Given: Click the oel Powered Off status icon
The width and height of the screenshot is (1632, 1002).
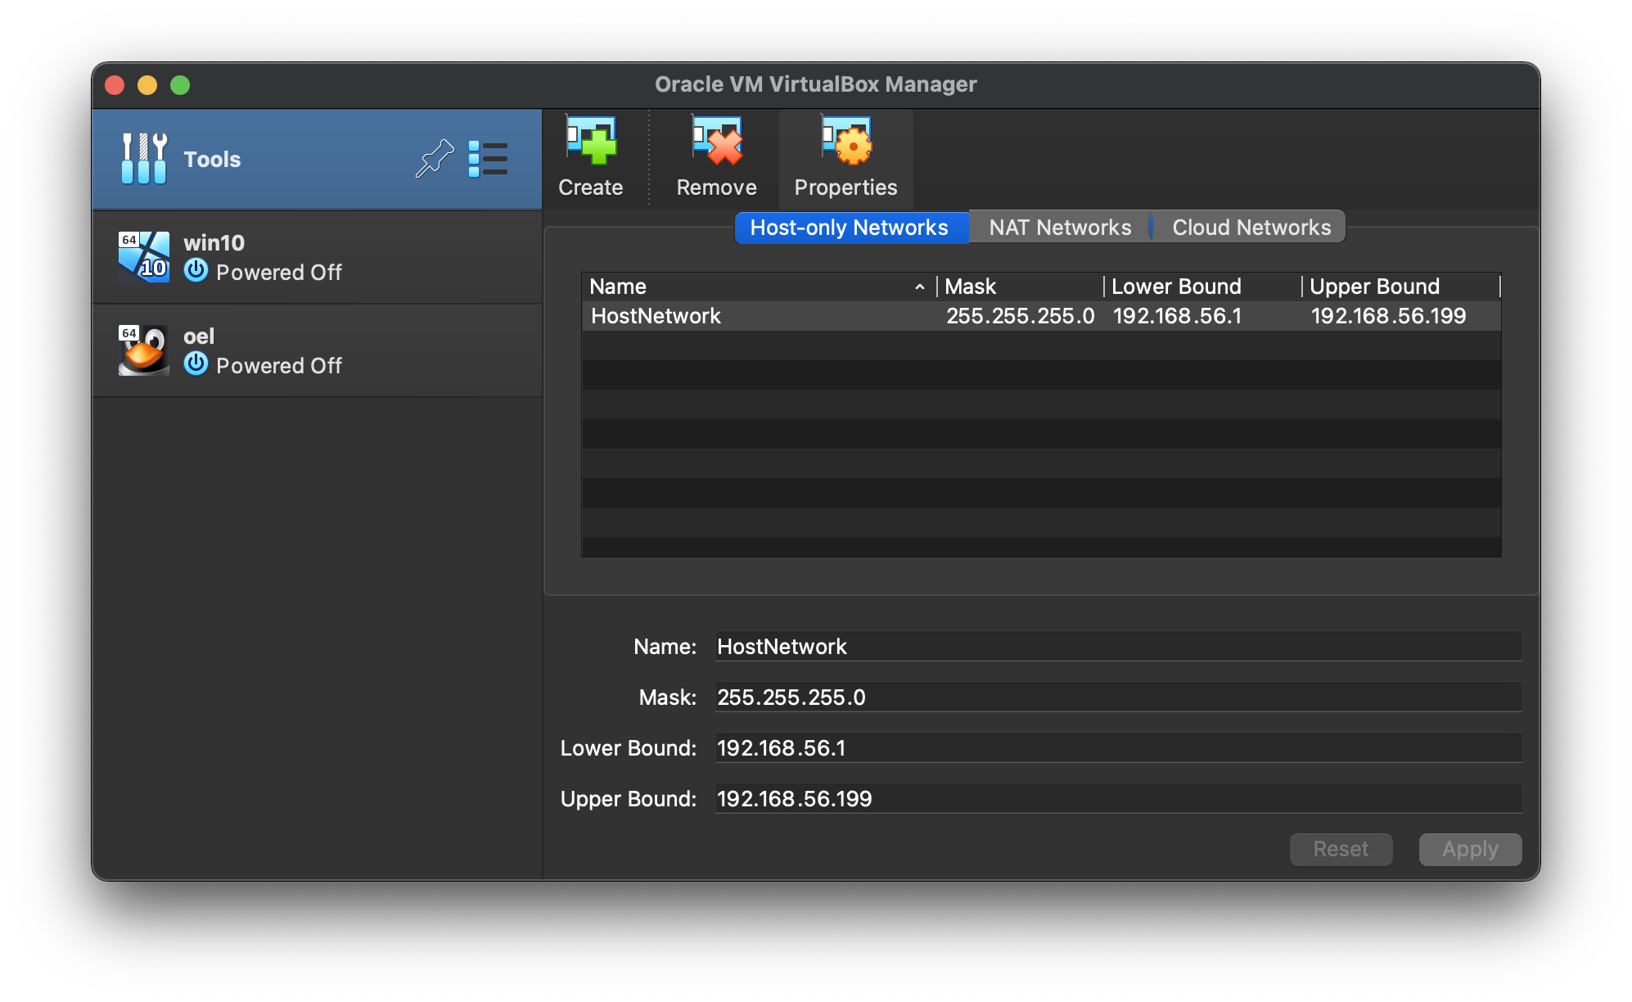Looking at the screenshot, I should 196,363.
